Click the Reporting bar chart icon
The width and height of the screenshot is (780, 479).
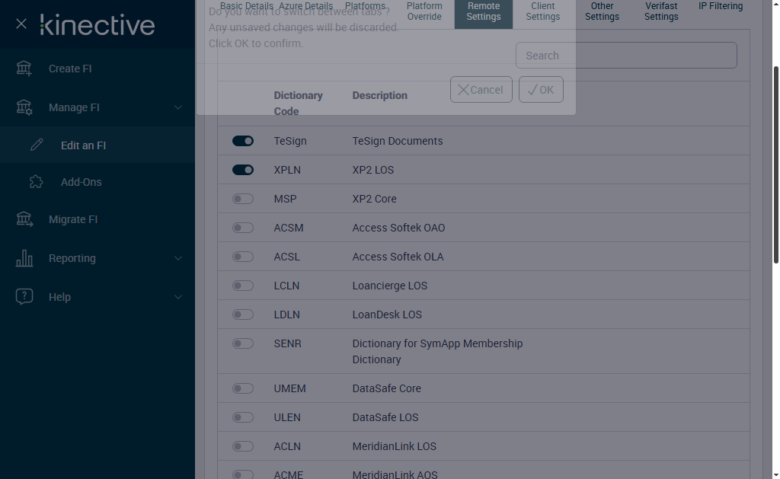pos(24,258)
